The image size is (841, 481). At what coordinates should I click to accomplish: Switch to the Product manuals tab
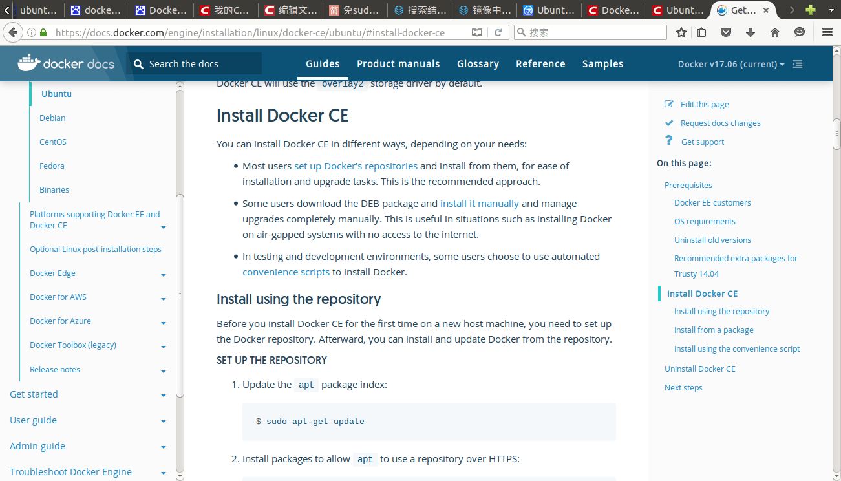point(398,63)
